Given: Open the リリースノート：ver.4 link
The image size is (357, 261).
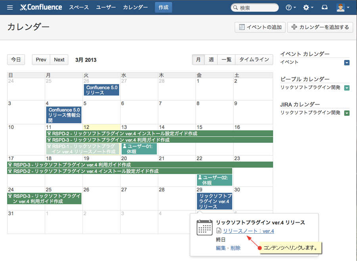Looking at the screenshot, I should 248,231.
